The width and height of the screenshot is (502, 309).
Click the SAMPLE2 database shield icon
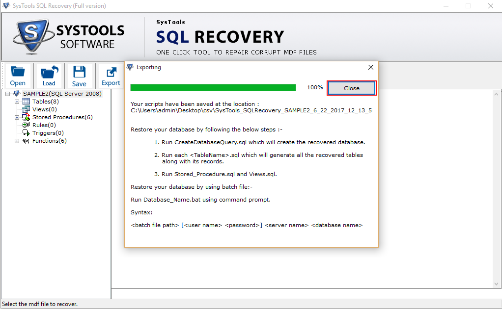pyautogui.click(x=17, y=93)
